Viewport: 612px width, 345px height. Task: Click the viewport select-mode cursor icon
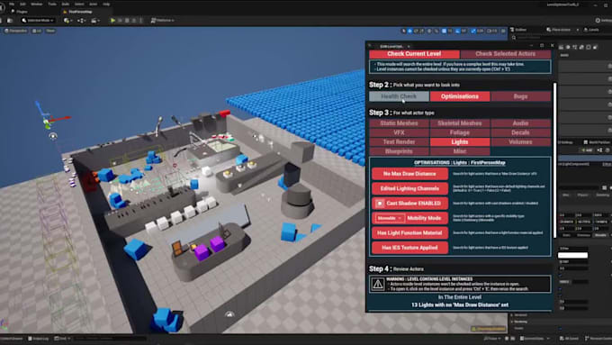point(403,31)
